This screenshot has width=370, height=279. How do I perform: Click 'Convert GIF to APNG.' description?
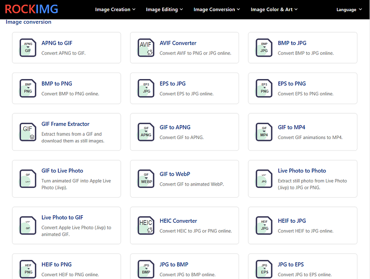click(x=182, y=137)
